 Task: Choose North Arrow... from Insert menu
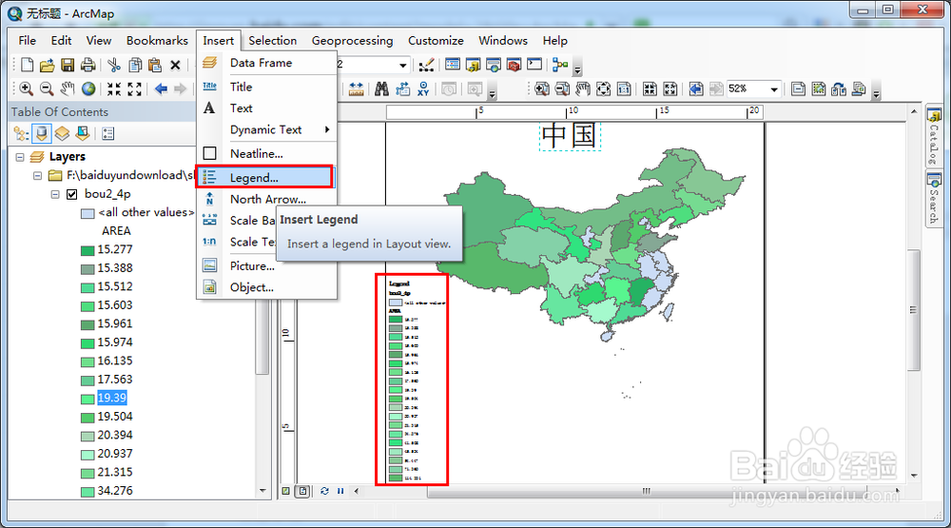tap(267, 199)
